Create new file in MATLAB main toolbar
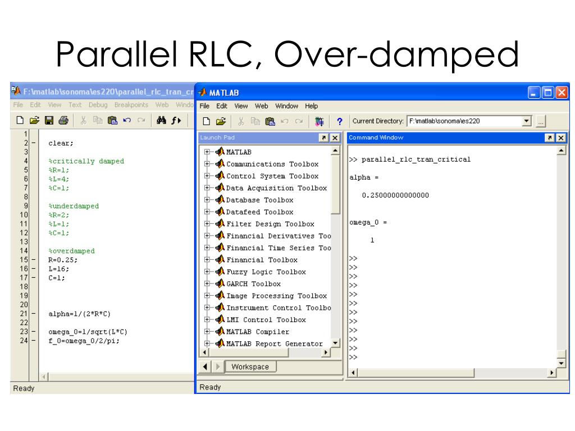 coord(207,121)
